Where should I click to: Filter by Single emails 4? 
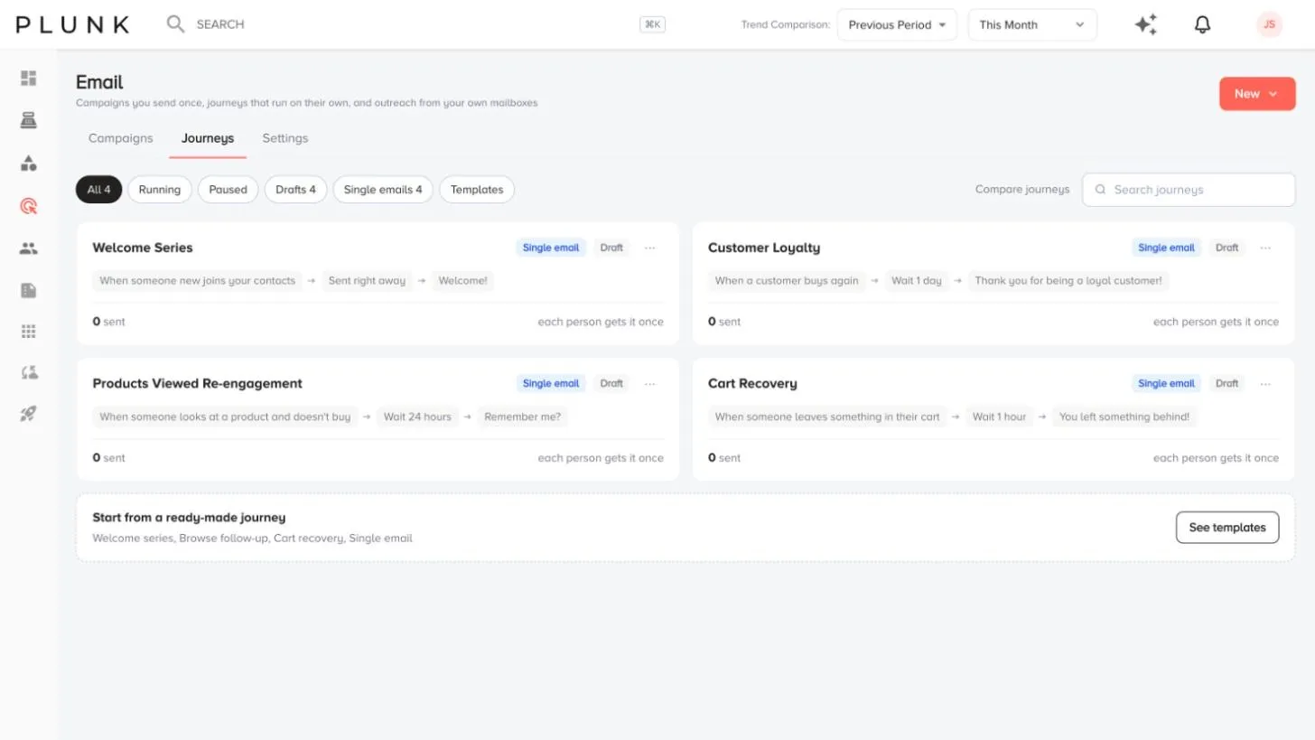click(383, 190)
